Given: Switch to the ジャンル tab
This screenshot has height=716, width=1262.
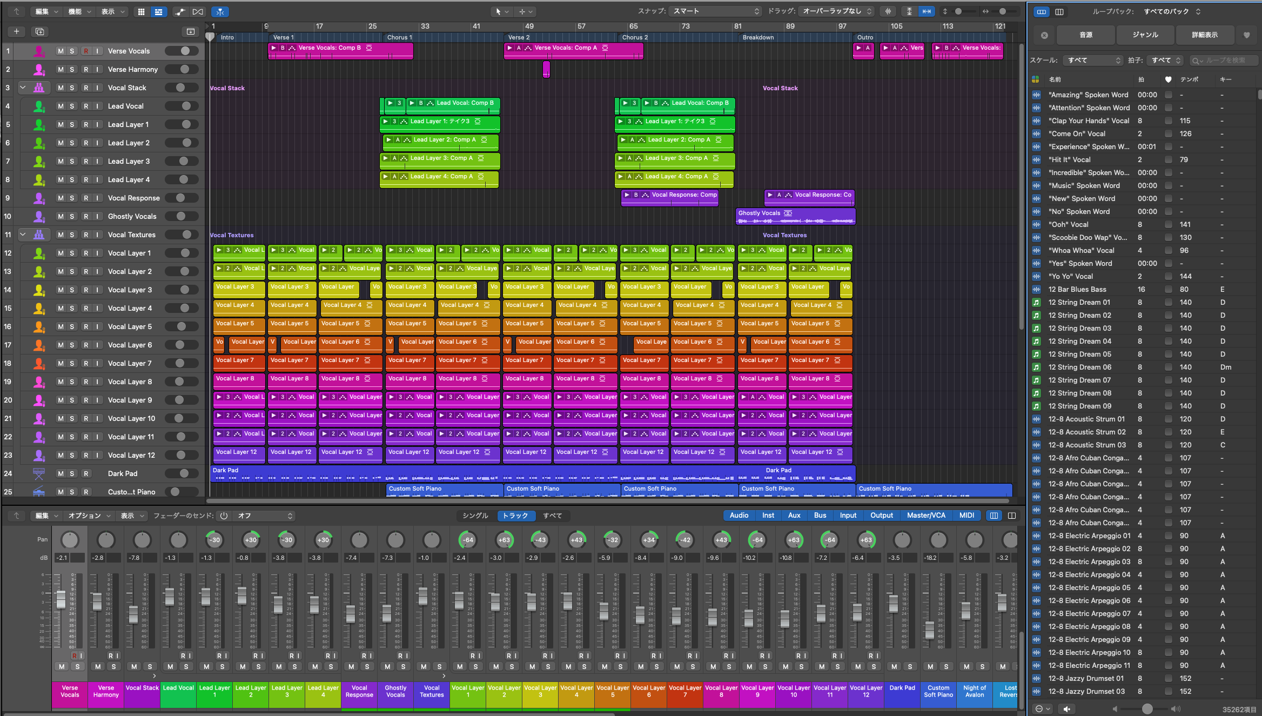Looking at the screenshot, I should pos(1145,34).
